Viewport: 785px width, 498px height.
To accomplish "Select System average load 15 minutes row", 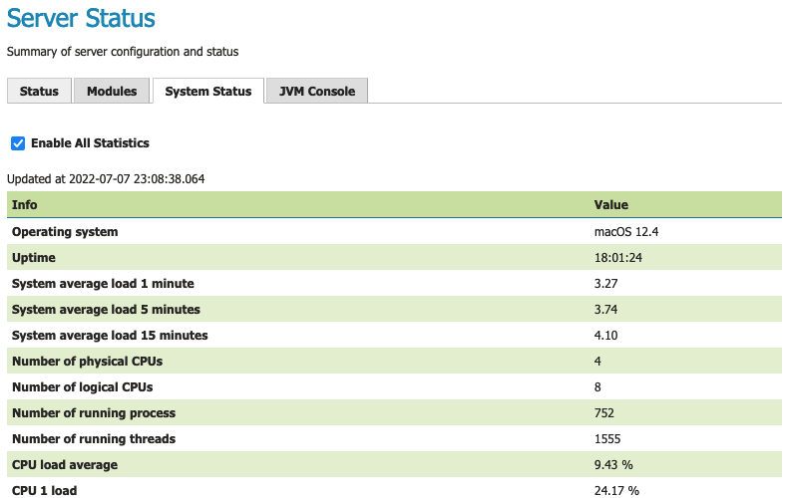I will point(110,336).
